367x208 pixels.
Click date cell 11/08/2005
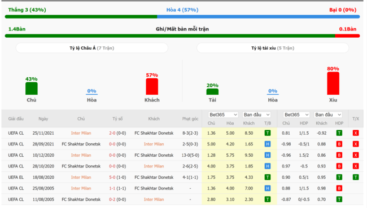pos(43,200)
